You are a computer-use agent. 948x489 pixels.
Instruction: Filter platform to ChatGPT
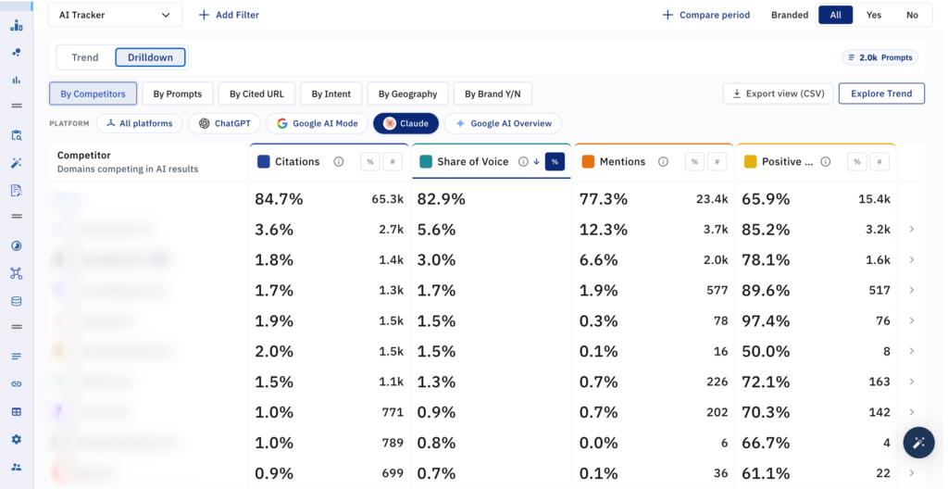pos(224,123)
